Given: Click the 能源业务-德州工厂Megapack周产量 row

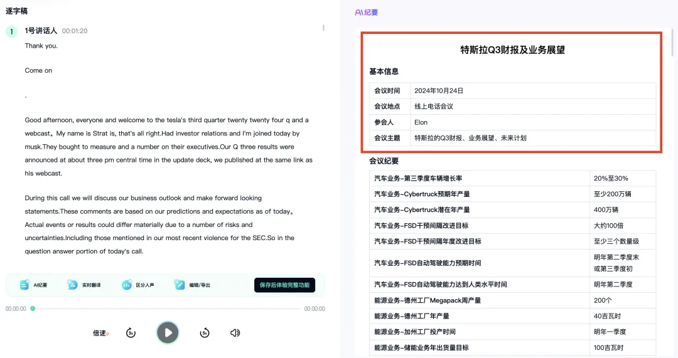Looking at the screenshot, I should coord(512,300).
